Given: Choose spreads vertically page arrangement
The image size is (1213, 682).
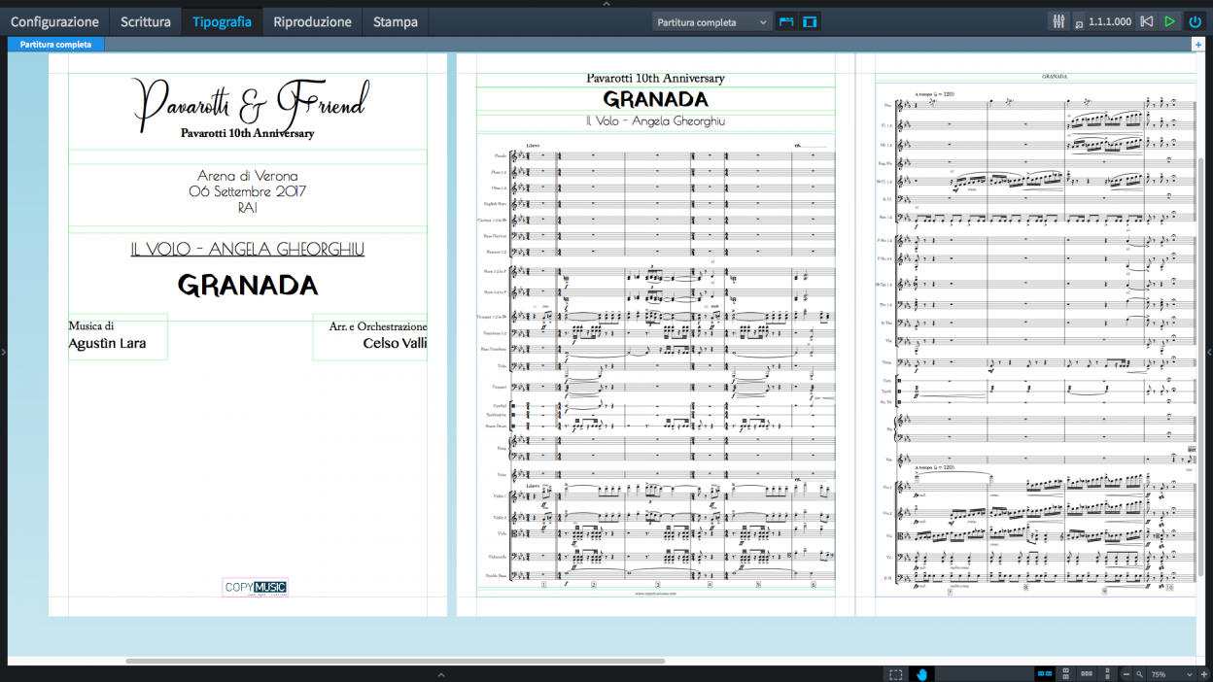Looking at the screenshot, I should pyautogui.click(x=1066, y=674).
